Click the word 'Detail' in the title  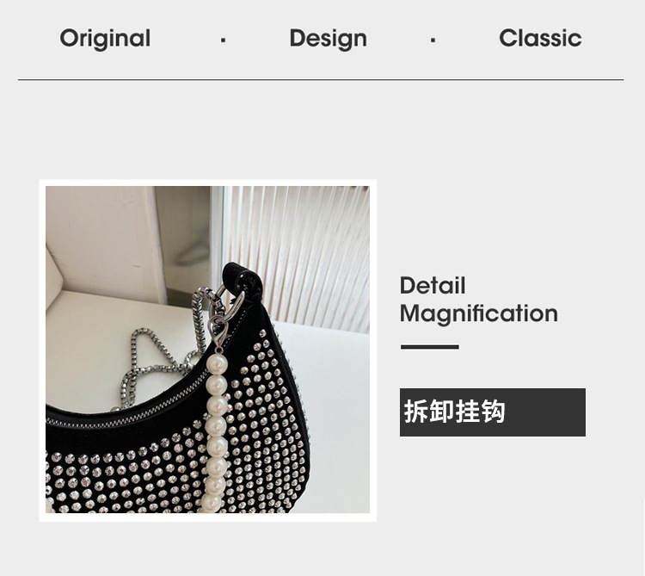433,286
